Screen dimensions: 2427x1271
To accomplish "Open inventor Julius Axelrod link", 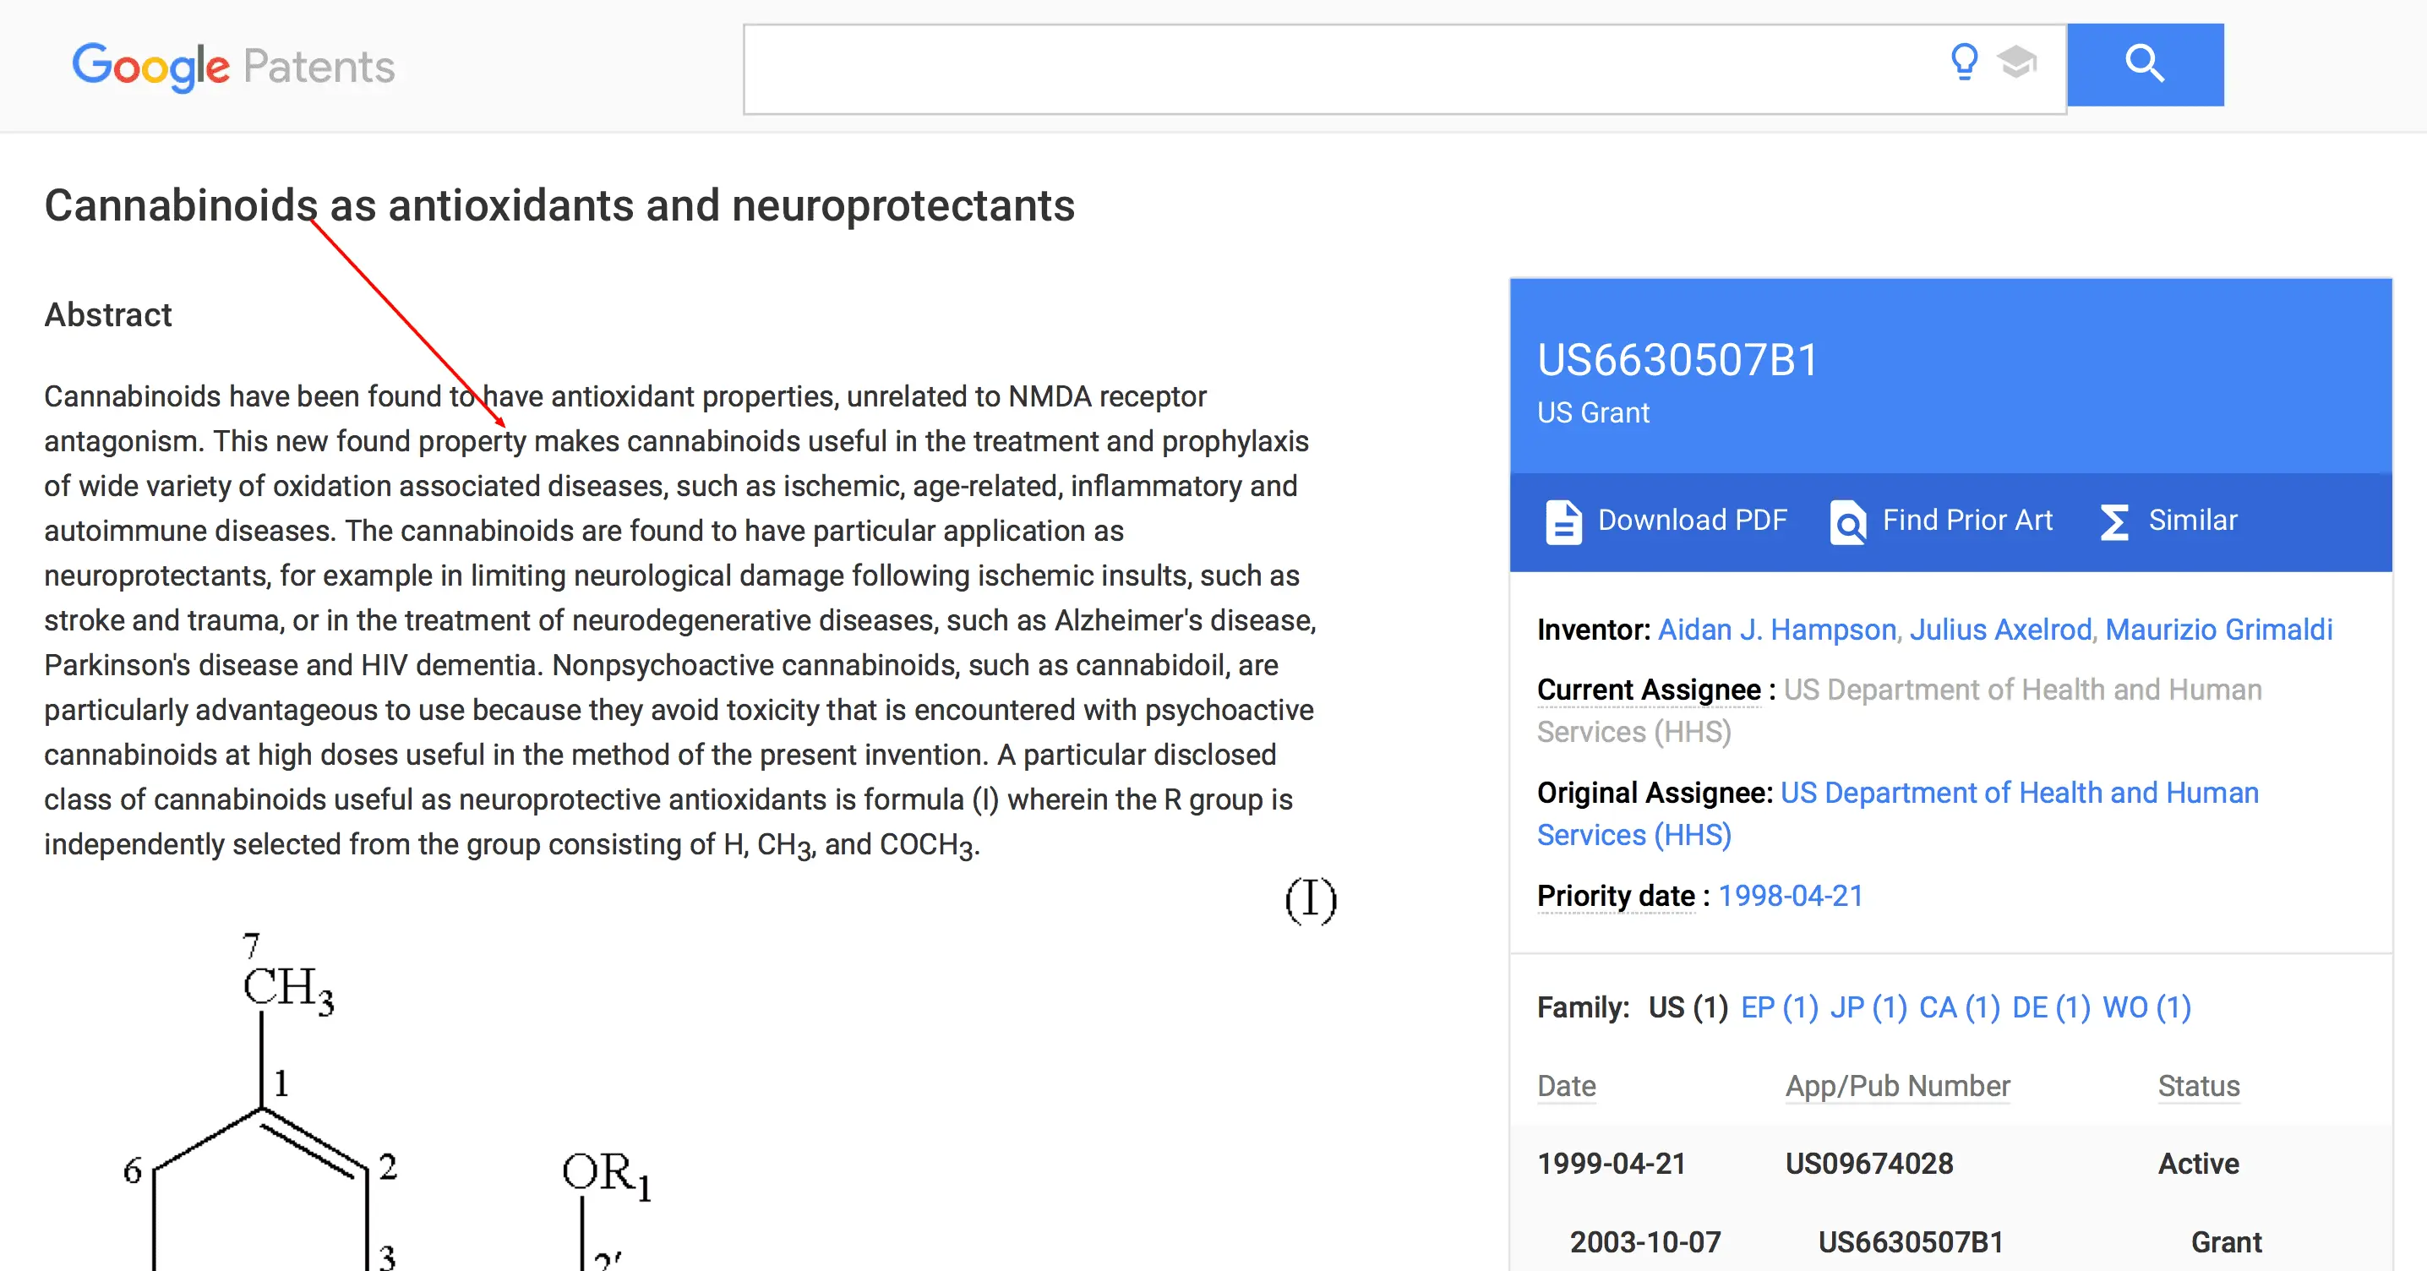I will pyautogui.click(x=1999, y=630).
